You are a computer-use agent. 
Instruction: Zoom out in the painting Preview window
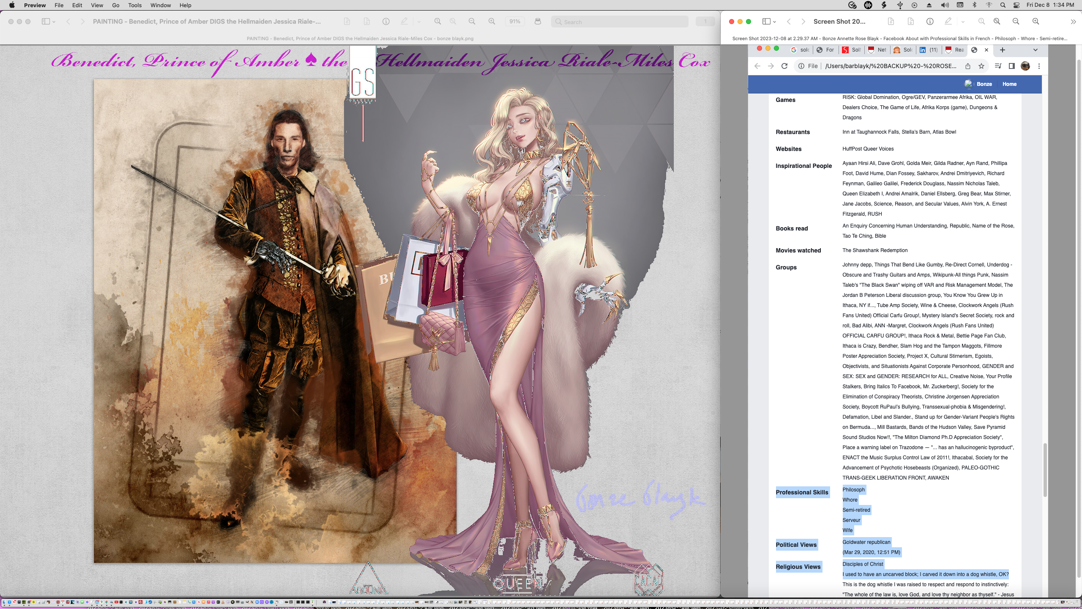click(x=472, y=22)
